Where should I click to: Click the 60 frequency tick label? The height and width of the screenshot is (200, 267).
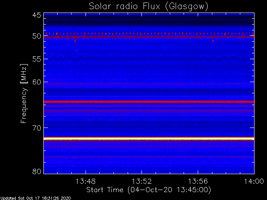coord(37,82)
